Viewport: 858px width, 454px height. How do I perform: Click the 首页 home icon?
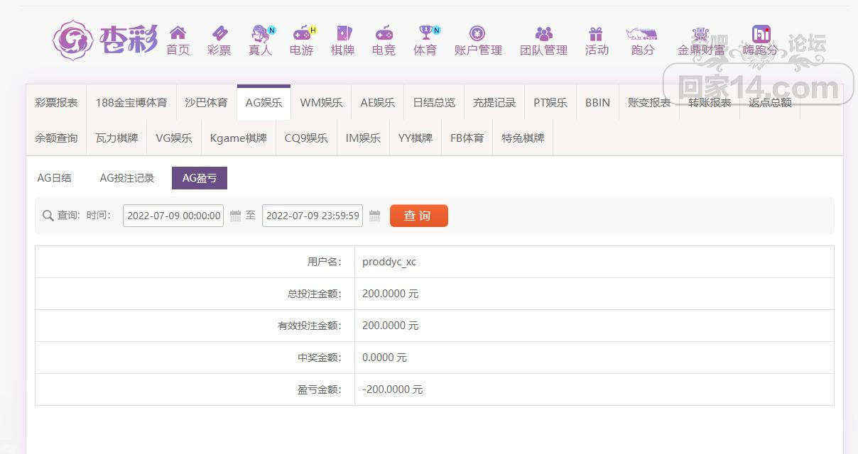coord(178,33)
